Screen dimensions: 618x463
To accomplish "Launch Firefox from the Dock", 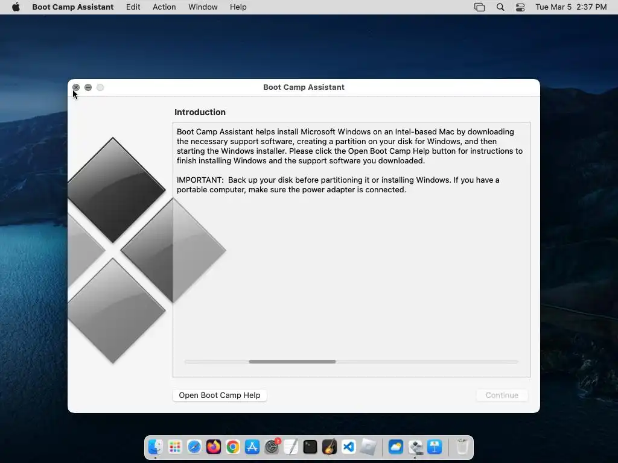I will [x=214, y=447].
